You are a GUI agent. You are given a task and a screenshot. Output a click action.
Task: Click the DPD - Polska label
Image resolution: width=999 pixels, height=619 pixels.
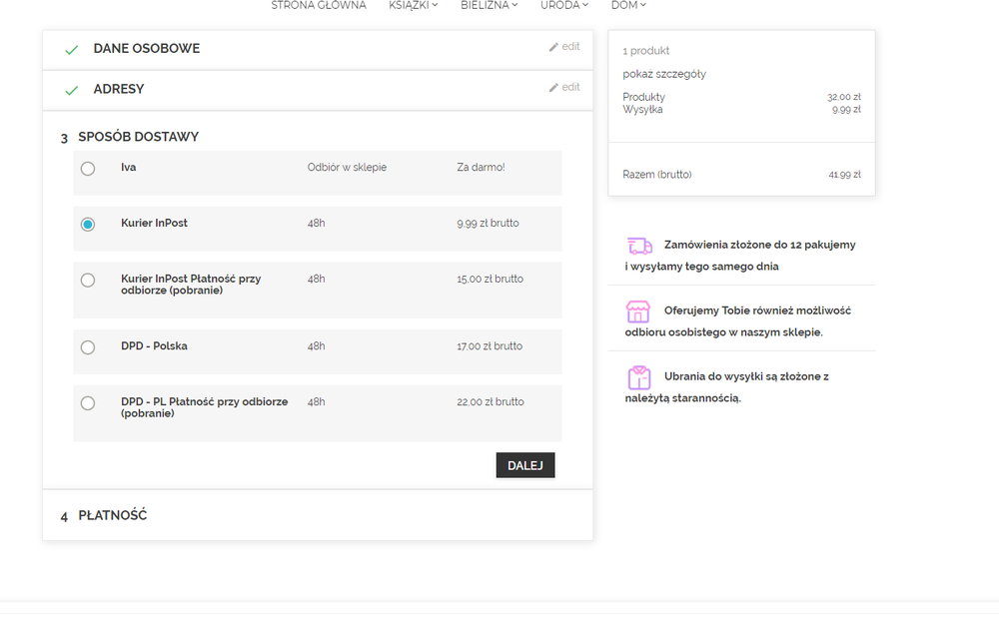coord(154,345)
